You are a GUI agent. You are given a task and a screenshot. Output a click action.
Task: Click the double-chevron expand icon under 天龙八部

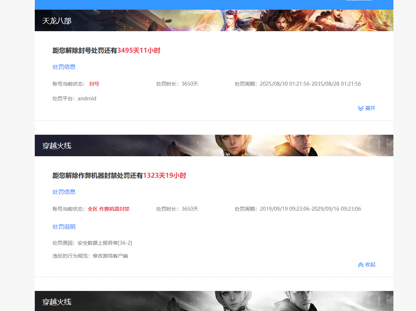click(360, 108)
